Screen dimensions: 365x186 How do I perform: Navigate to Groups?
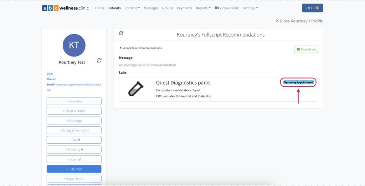168,8
